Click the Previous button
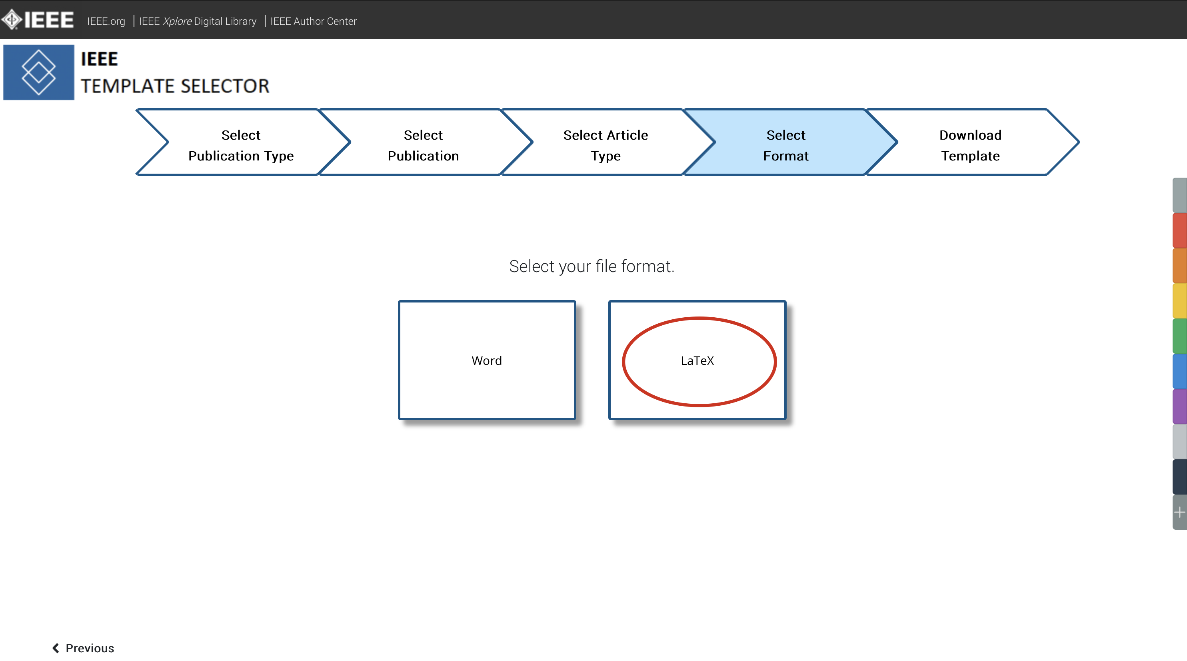 click(84, 648)
